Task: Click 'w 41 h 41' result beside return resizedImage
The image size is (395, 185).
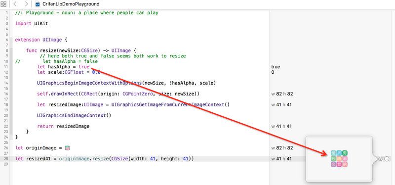Action: pyautogui.click(x=281, y=126)
